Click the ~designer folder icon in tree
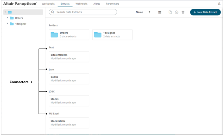The height and width of the screenshot is (136, 224). click(12, 24)
